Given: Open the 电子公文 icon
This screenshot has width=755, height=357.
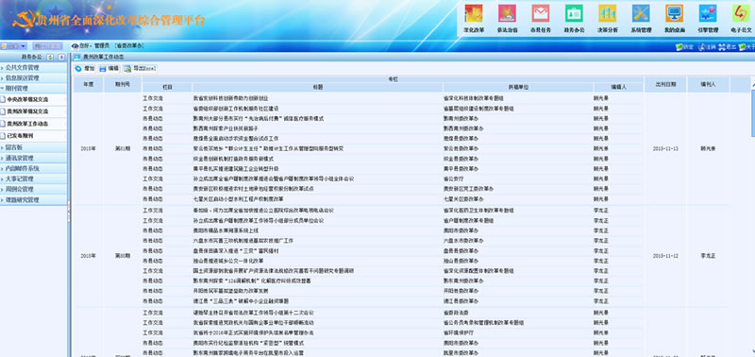Looking at the screenshot, I should (x=741, y=13).
